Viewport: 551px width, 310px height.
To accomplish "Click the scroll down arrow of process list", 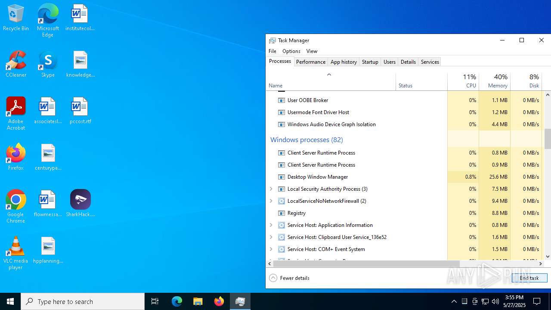I will pos(548,257).
